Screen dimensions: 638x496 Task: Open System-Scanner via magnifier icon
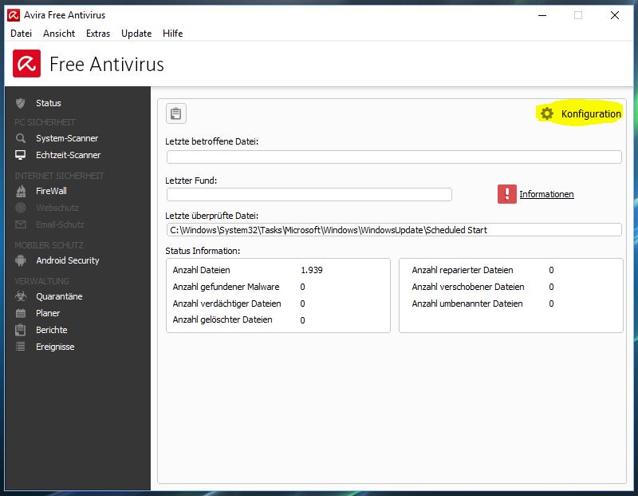[x=21, y=138]
